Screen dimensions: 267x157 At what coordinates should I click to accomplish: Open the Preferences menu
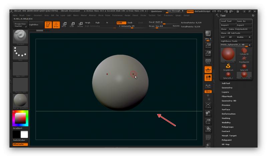[x=117, y=15]
